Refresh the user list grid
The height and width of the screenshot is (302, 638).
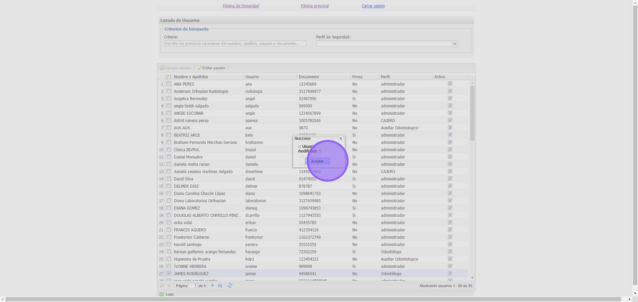pos(230,285)
